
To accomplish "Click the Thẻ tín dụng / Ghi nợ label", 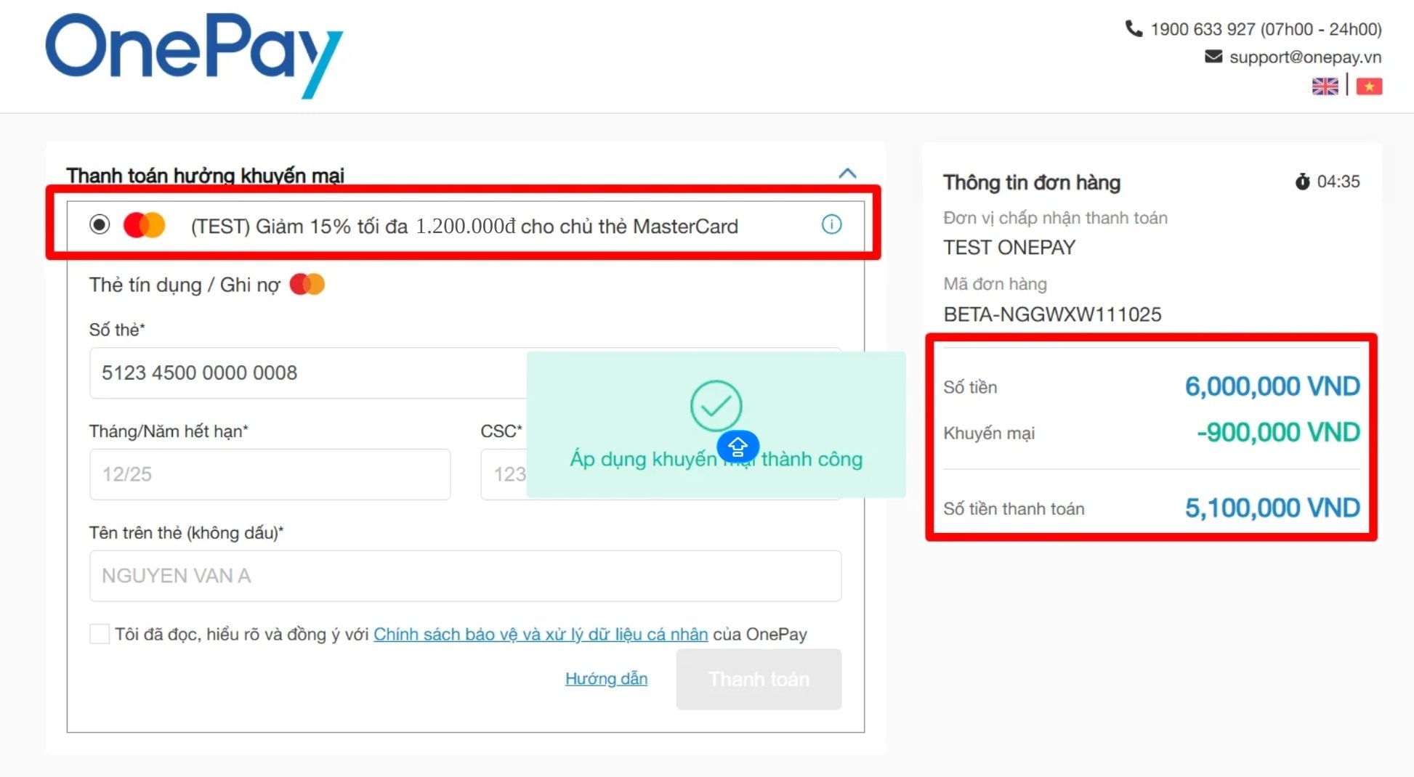I will click(185, 285).
